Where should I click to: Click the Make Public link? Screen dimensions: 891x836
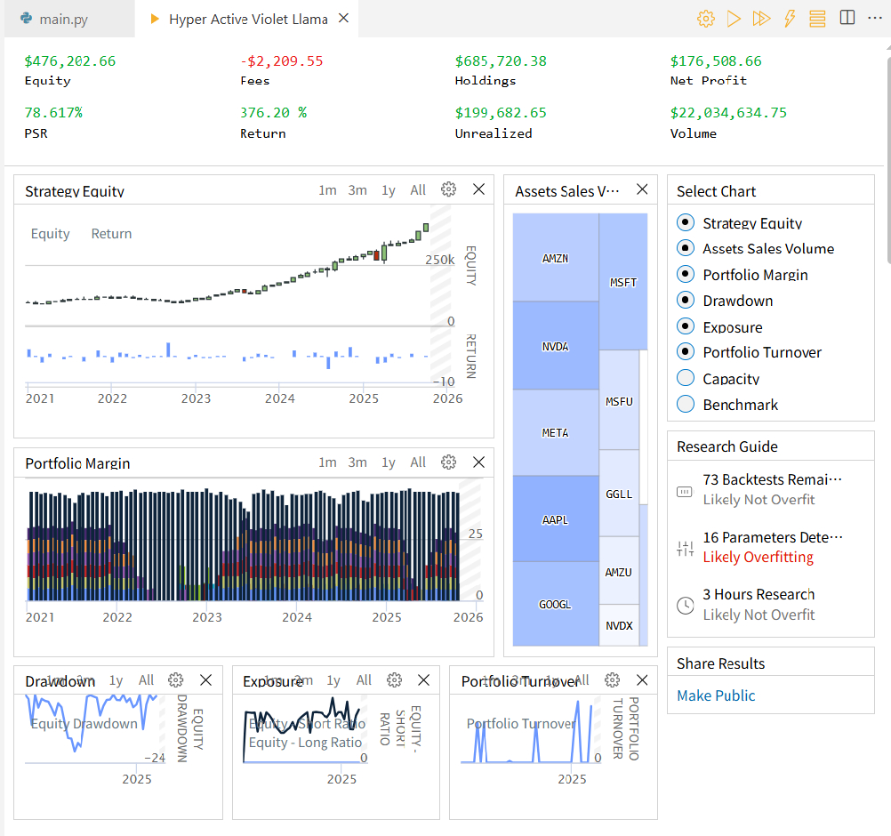pyautogui.click(x=716, y=695)
